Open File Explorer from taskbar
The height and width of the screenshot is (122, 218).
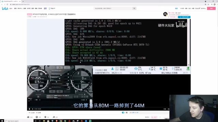point(44,121)
